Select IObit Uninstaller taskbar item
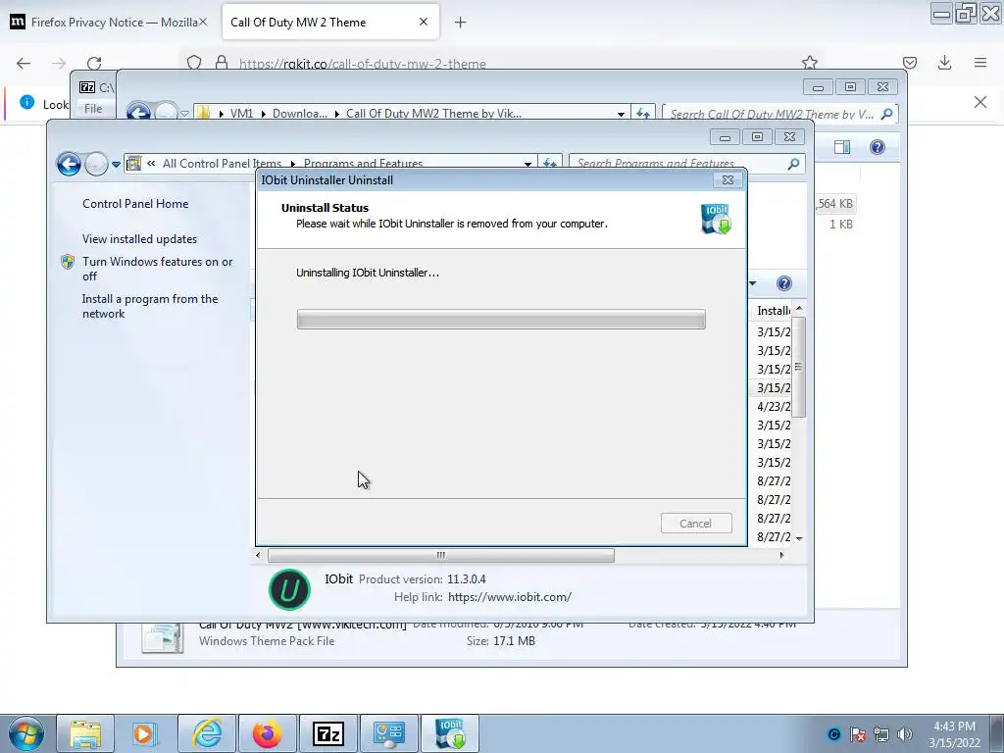The image size is (1004, 753). (450, 733)
